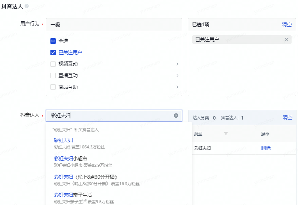The image size is (298, 205).
Task: Focus the 抖音达人 search input field
Action: coord(114,115)
